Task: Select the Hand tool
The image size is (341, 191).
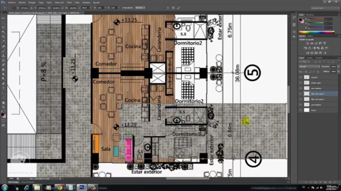Action: 3,102
